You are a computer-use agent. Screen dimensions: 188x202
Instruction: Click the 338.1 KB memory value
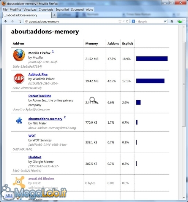tap(91, 142)
